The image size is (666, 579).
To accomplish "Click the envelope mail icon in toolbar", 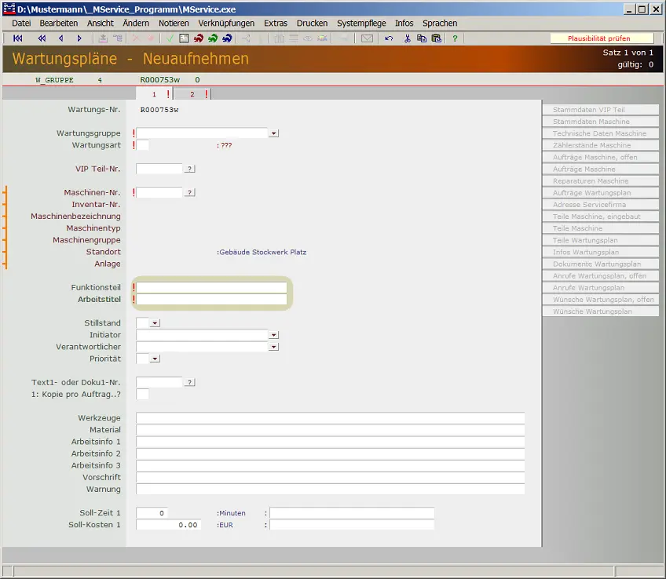I will [367, 38].
